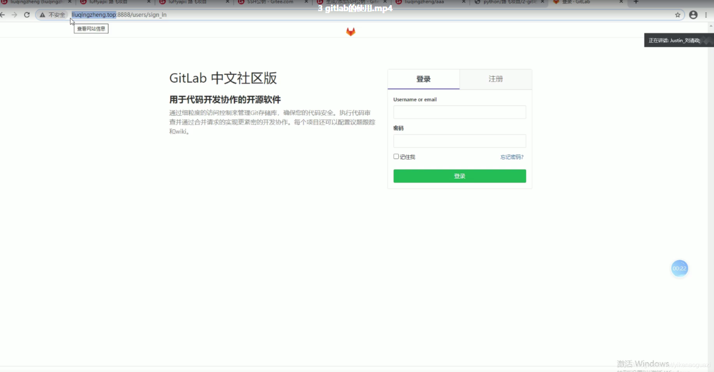Image resolution: width=714 pixels, height=372 pixels.
Task: Switch to the SSH公钥 - Gitee.com tab
Action: [270, 2]
